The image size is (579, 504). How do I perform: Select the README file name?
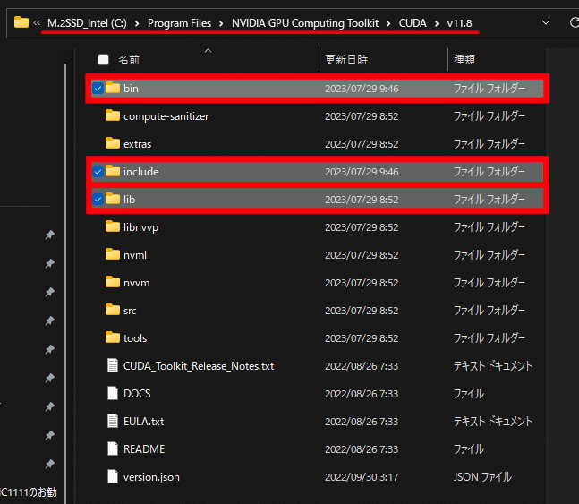pos(144,448)
